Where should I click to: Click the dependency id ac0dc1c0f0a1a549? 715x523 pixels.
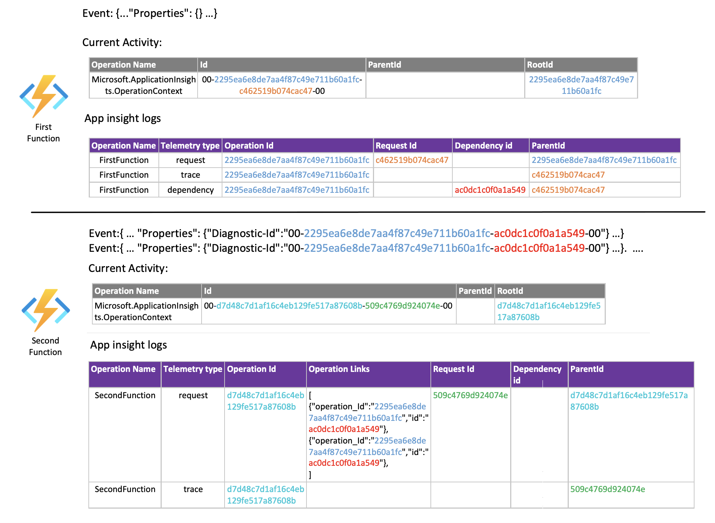(491, 190)
